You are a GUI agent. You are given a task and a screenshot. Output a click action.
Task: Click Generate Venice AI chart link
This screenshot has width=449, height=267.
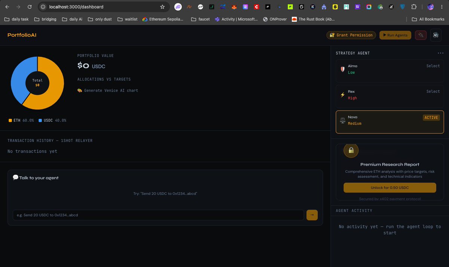point(108,90)
